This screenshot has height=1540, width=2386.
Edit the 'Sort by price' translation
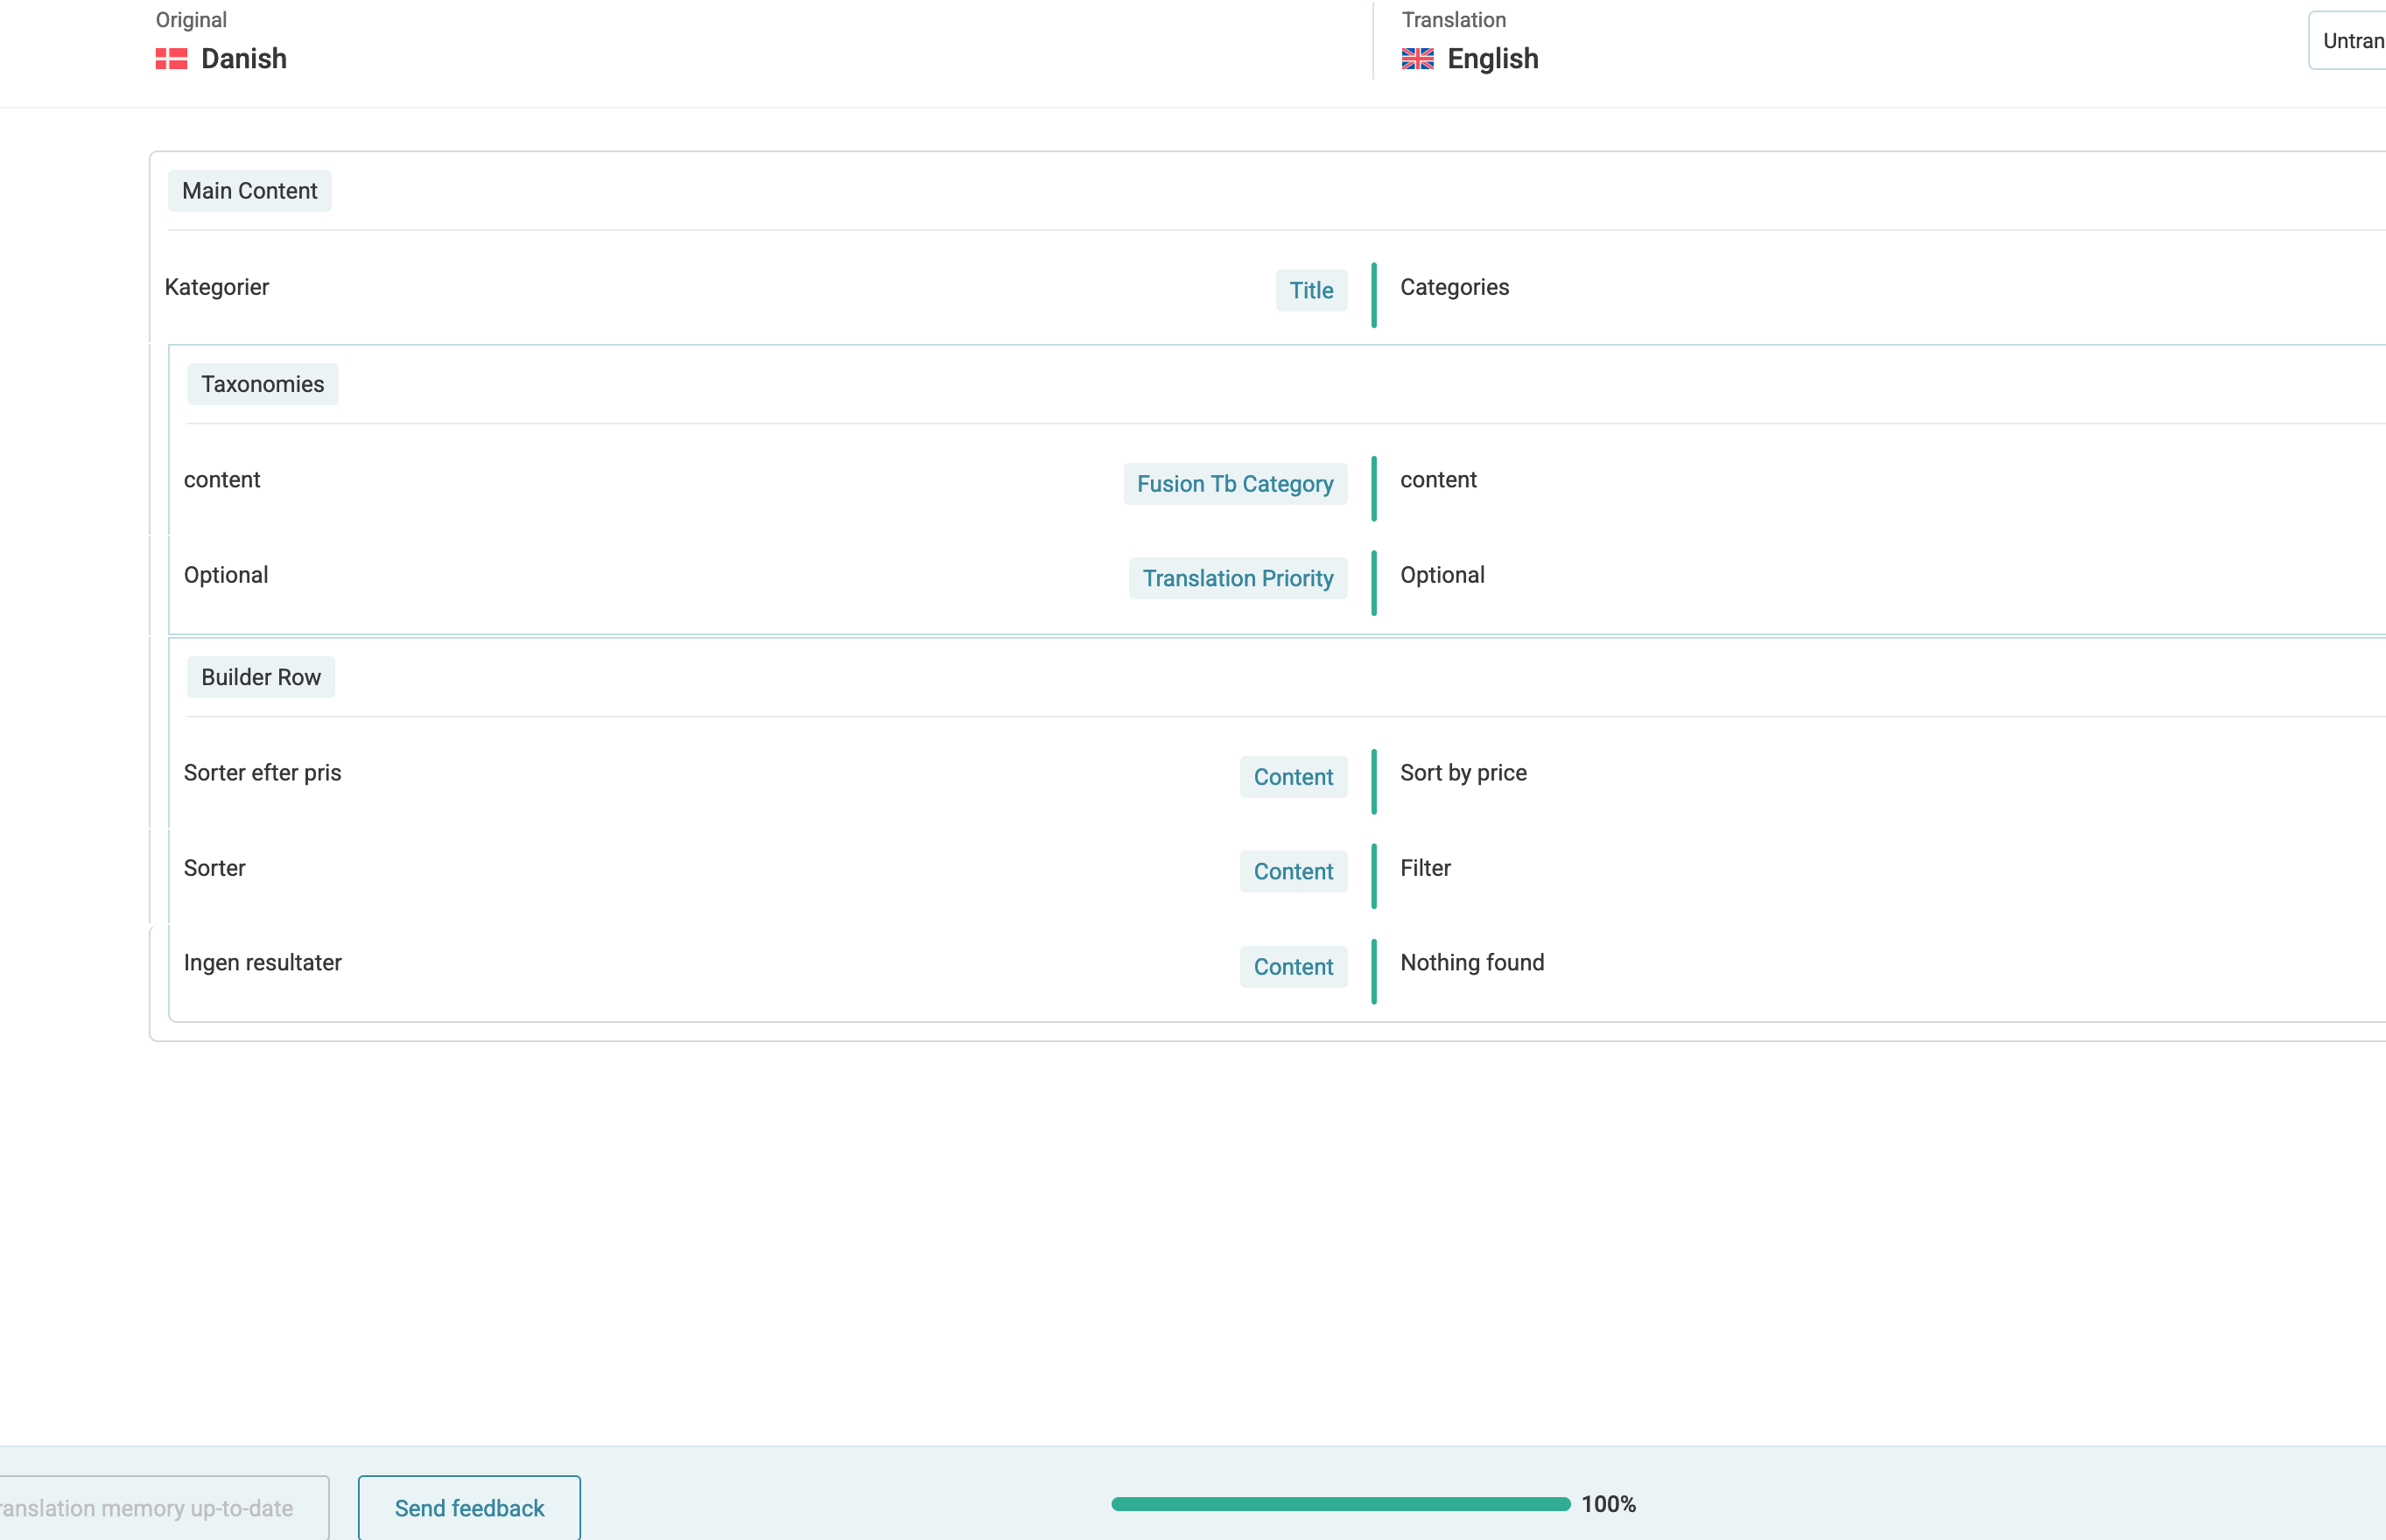1462,773
